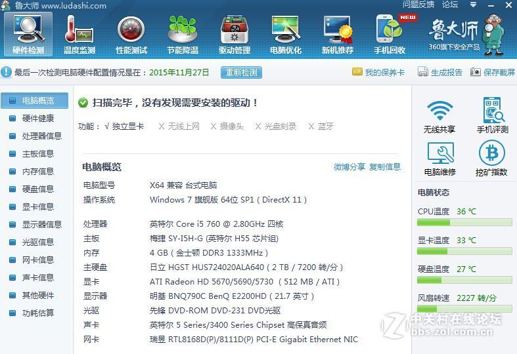Click the 鲁大师 logo with mascot
517x354 pixels.
click(x=466, y=35)
